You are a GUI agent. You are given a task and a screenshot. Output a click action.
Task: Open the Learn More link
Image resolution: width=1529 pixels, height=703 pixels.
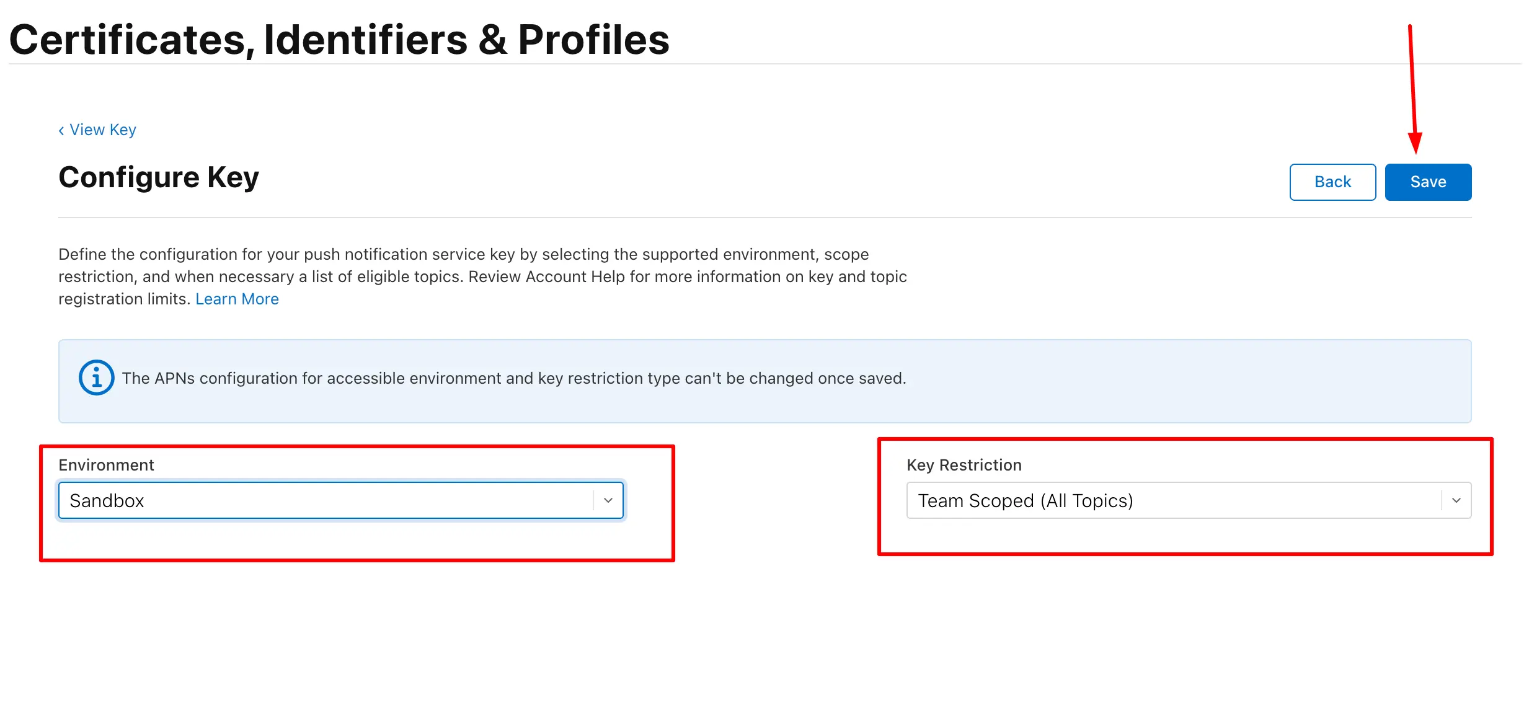237,299
